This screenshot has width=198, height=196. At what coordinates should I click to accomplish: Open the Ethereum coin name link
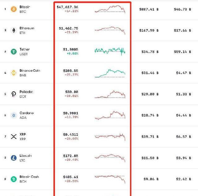click(27, 28)
